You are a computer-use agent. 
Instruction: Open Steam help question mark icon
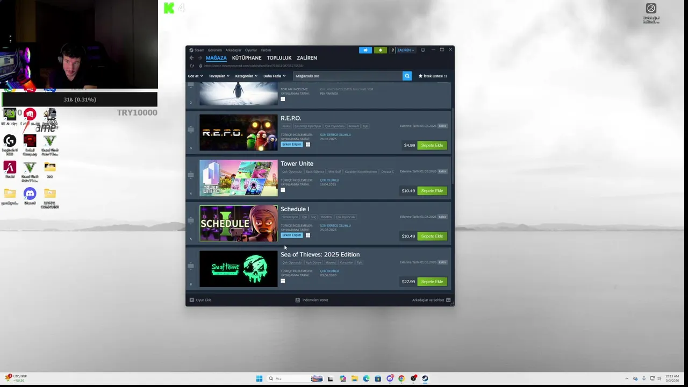(392, 50)
